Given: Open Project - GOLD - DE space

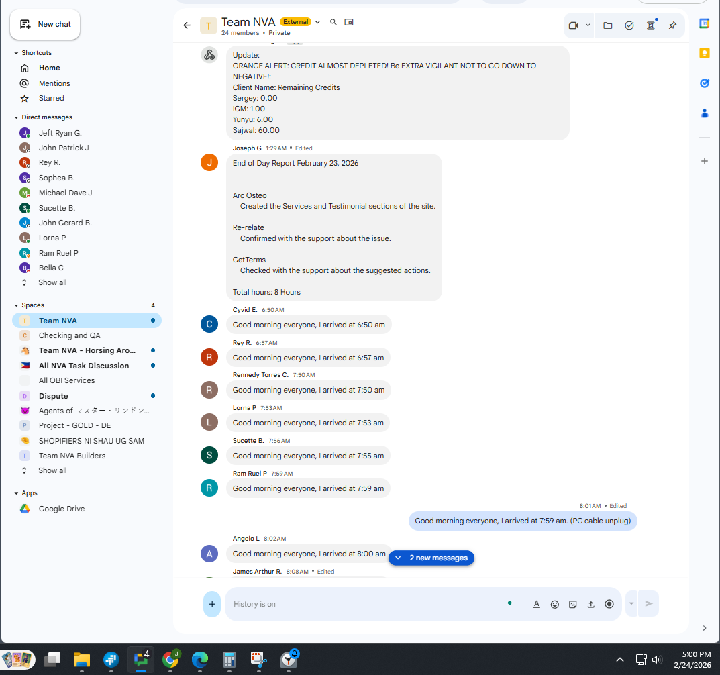Looking at the screenshot, I should 75,425.
